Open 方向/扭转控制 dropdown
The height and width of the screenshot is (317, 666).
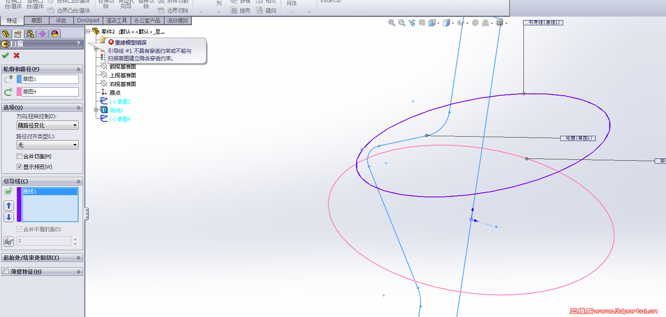47,125
